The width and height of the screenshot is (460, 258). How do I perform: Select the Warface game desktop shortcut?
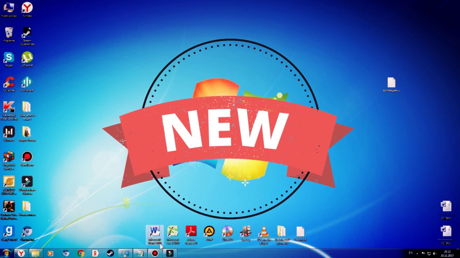click(9, 134)
